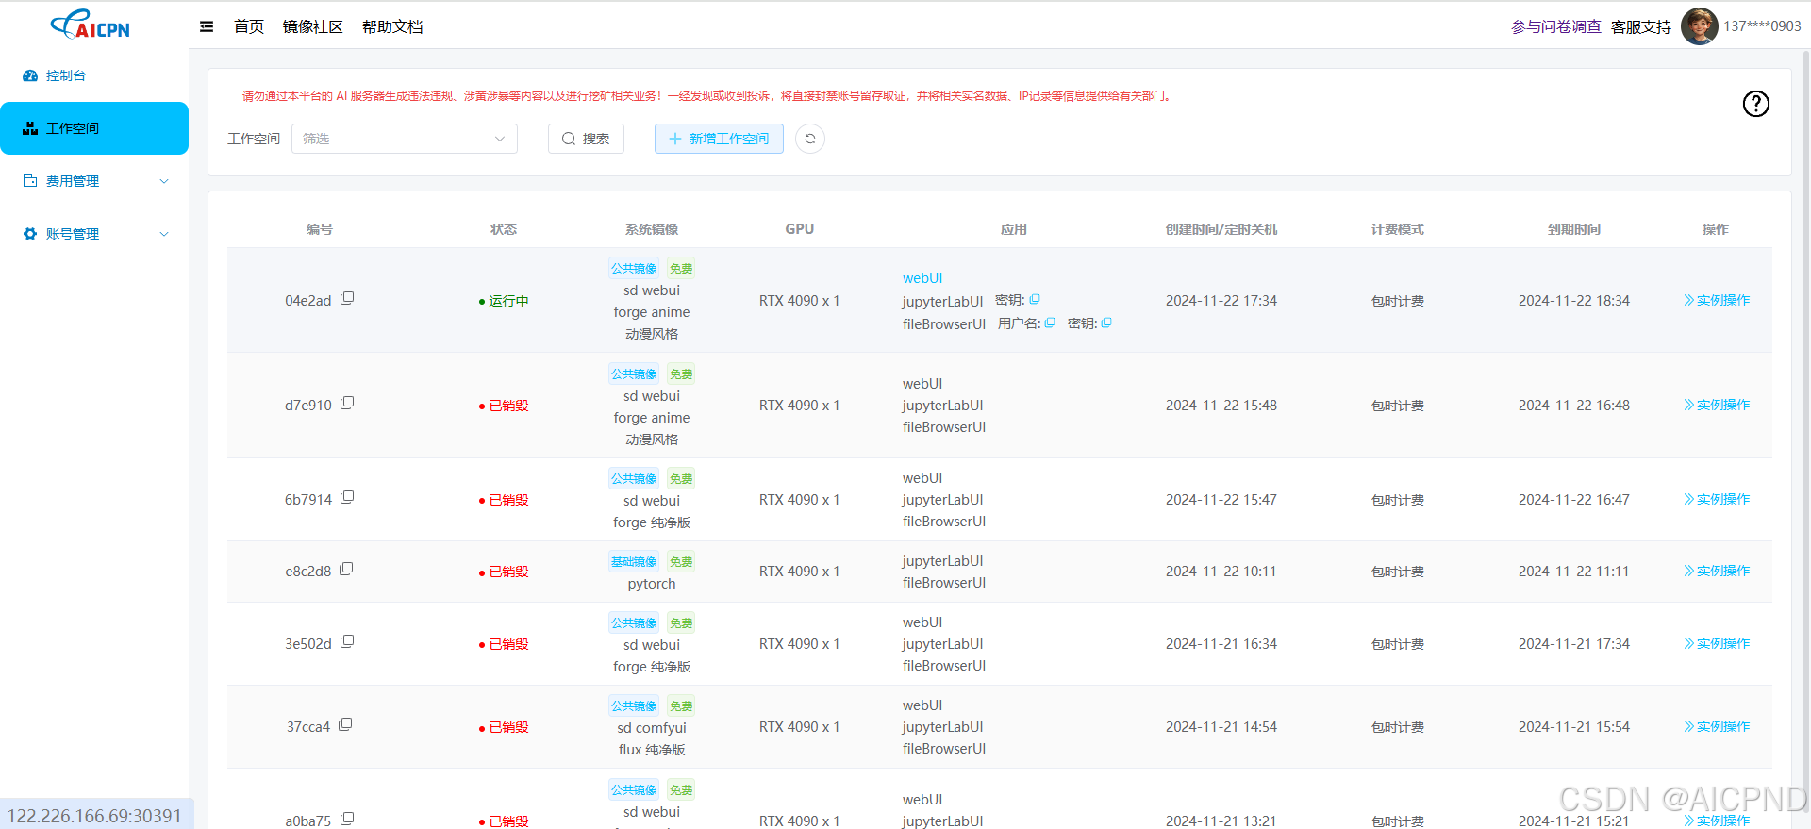Click the refresh workspace list icon
Image resolution: width=1811 pixels, height=829 pixels.
coord(810,139)
